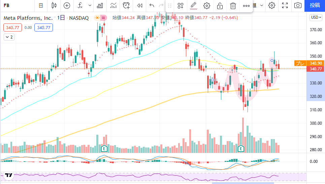Screen dimensions: 325x184
Task: Click the pink wave data-status icon
Action: 103,18
